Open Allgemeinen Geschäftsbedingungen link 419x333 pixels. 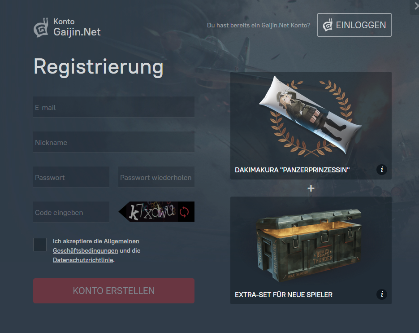point(96,246)
